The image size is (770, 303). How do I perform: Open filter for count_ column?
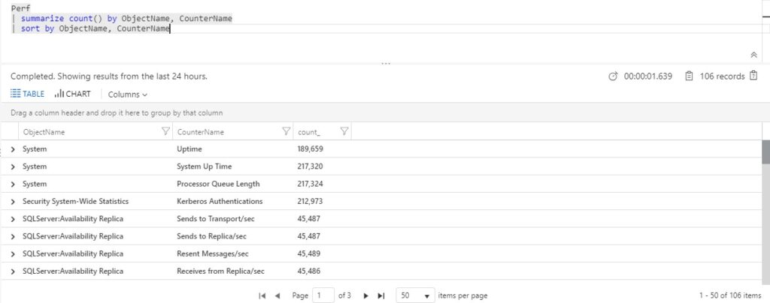point(344,131)
